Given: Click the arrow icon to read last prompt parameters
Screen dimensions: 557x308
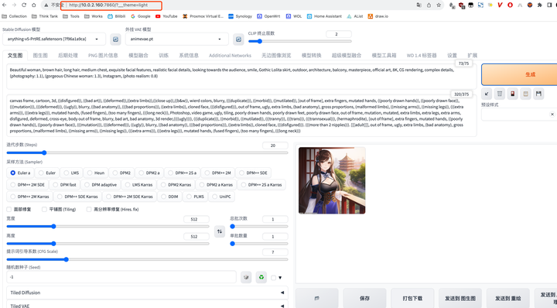Looking at the screenshot, I should (x=487, y=94).
